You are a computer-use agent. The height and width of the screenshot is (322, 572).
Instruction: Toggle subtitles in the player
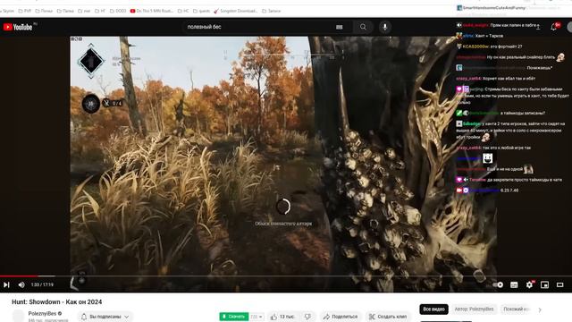514,284
